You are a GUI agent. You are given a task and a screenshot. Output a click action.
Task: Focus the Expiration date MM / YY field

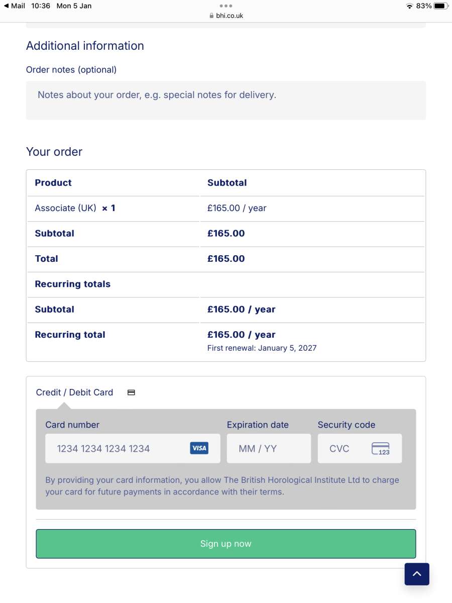[269, 448]
